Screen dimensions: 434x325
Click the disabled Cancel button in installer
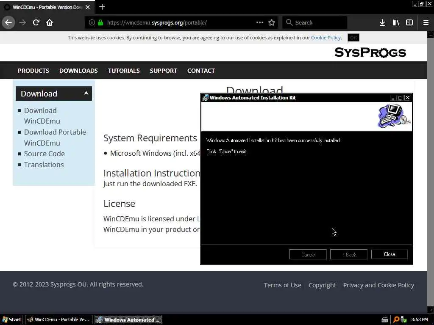coord(308,254)
